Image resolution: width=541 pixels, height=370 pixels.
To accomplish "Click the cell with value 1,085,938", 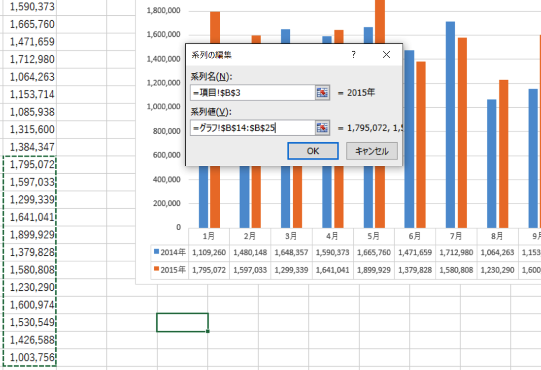I will (x=30, y=112).
